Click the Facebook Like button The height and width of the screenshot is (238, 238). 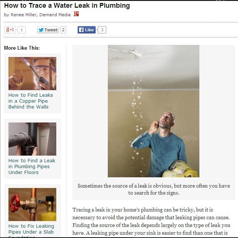(86, 30)
